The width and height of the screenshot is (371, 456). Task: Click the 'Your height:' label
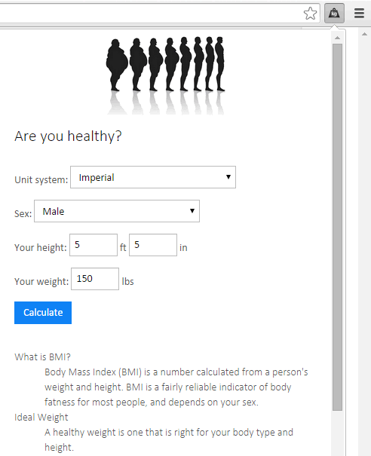click(41, 247)
